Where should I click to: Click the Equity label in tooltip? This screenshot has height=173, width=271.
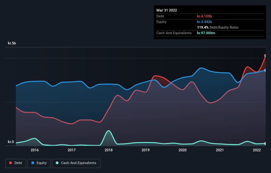click(161, 22)
